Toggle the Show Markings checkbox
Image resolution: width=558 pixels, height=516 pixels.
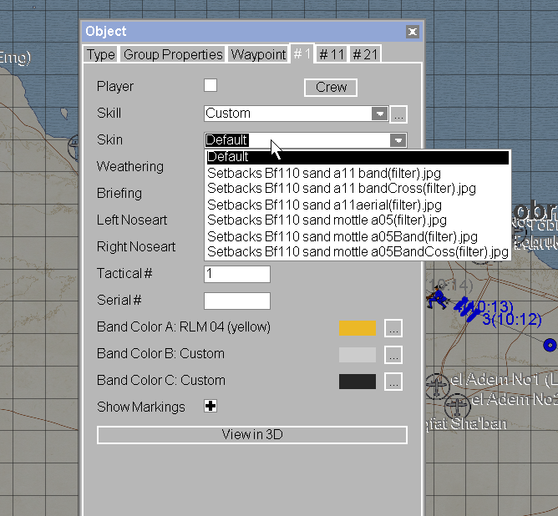click(211, 406)
